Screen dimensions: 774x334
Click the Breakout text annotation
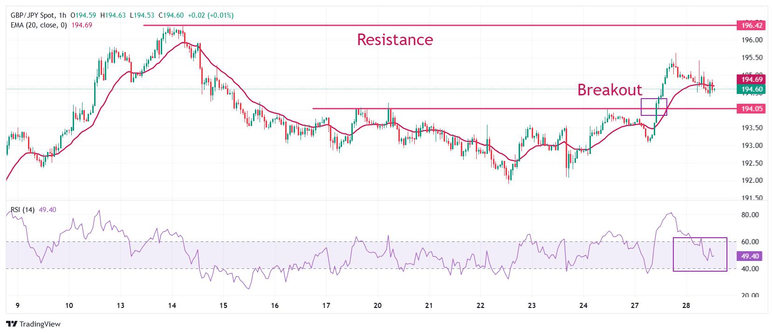610,90
